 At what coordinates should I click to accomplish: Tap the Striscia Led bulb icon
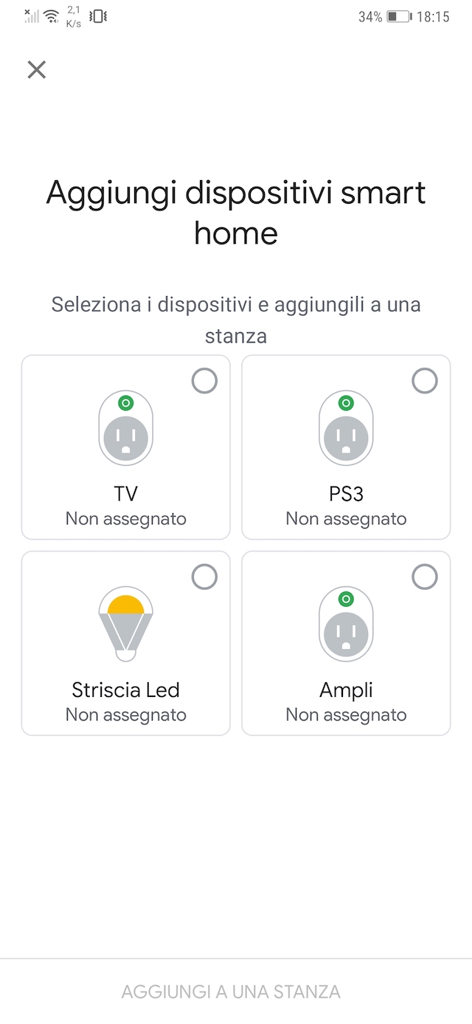click(125, 623)
